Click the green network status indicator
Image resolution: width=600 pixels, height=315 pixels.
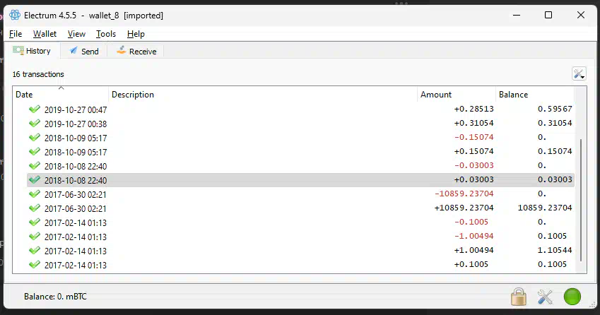pos(572,297)
